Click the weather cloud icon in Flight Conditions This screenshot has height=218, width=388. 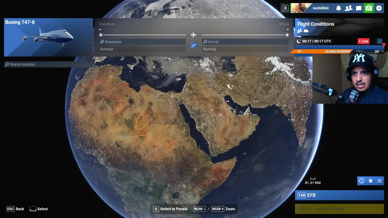pos(306,31)
